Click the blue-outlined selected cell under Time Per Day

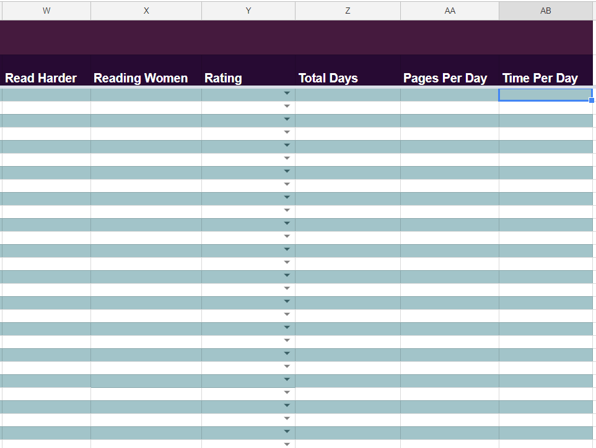(545, 95)
